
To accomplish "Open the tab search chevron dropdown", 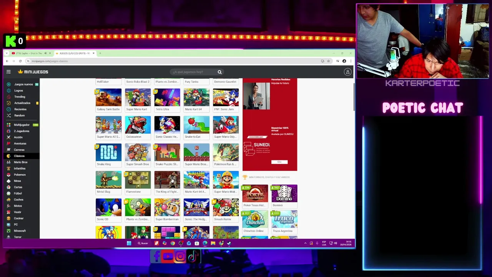I will click(7, 53).
